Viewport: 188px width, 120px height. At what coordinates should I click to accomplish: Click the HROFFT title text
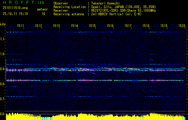point(19,2)
